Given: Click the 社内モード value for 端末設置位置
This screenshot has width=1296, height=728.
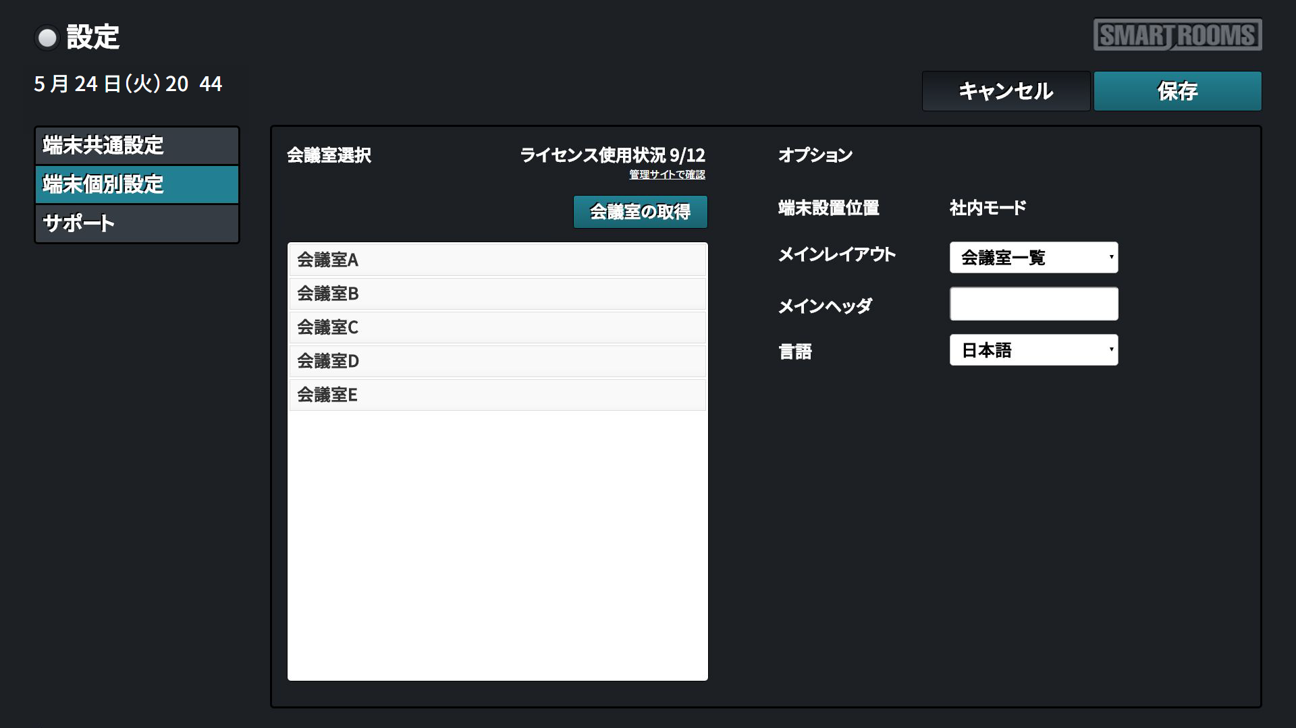Looking at the screenshot, I should coord(988,208).
